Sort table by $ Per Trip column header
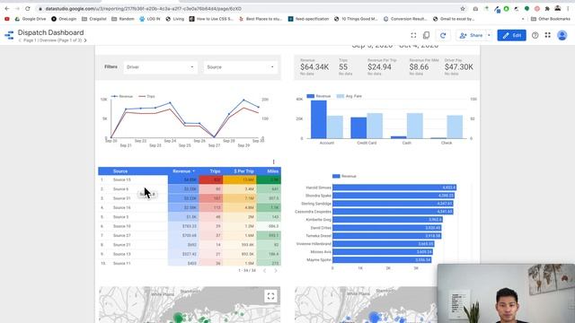Screen dimensions: 575x323 243,171
